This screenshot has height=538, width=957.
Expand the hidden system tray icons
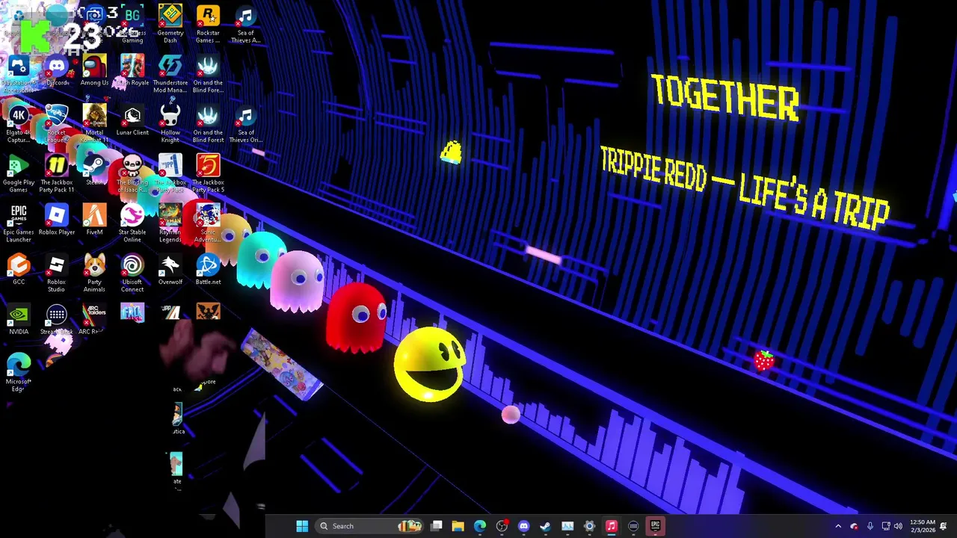coord(837,526)
